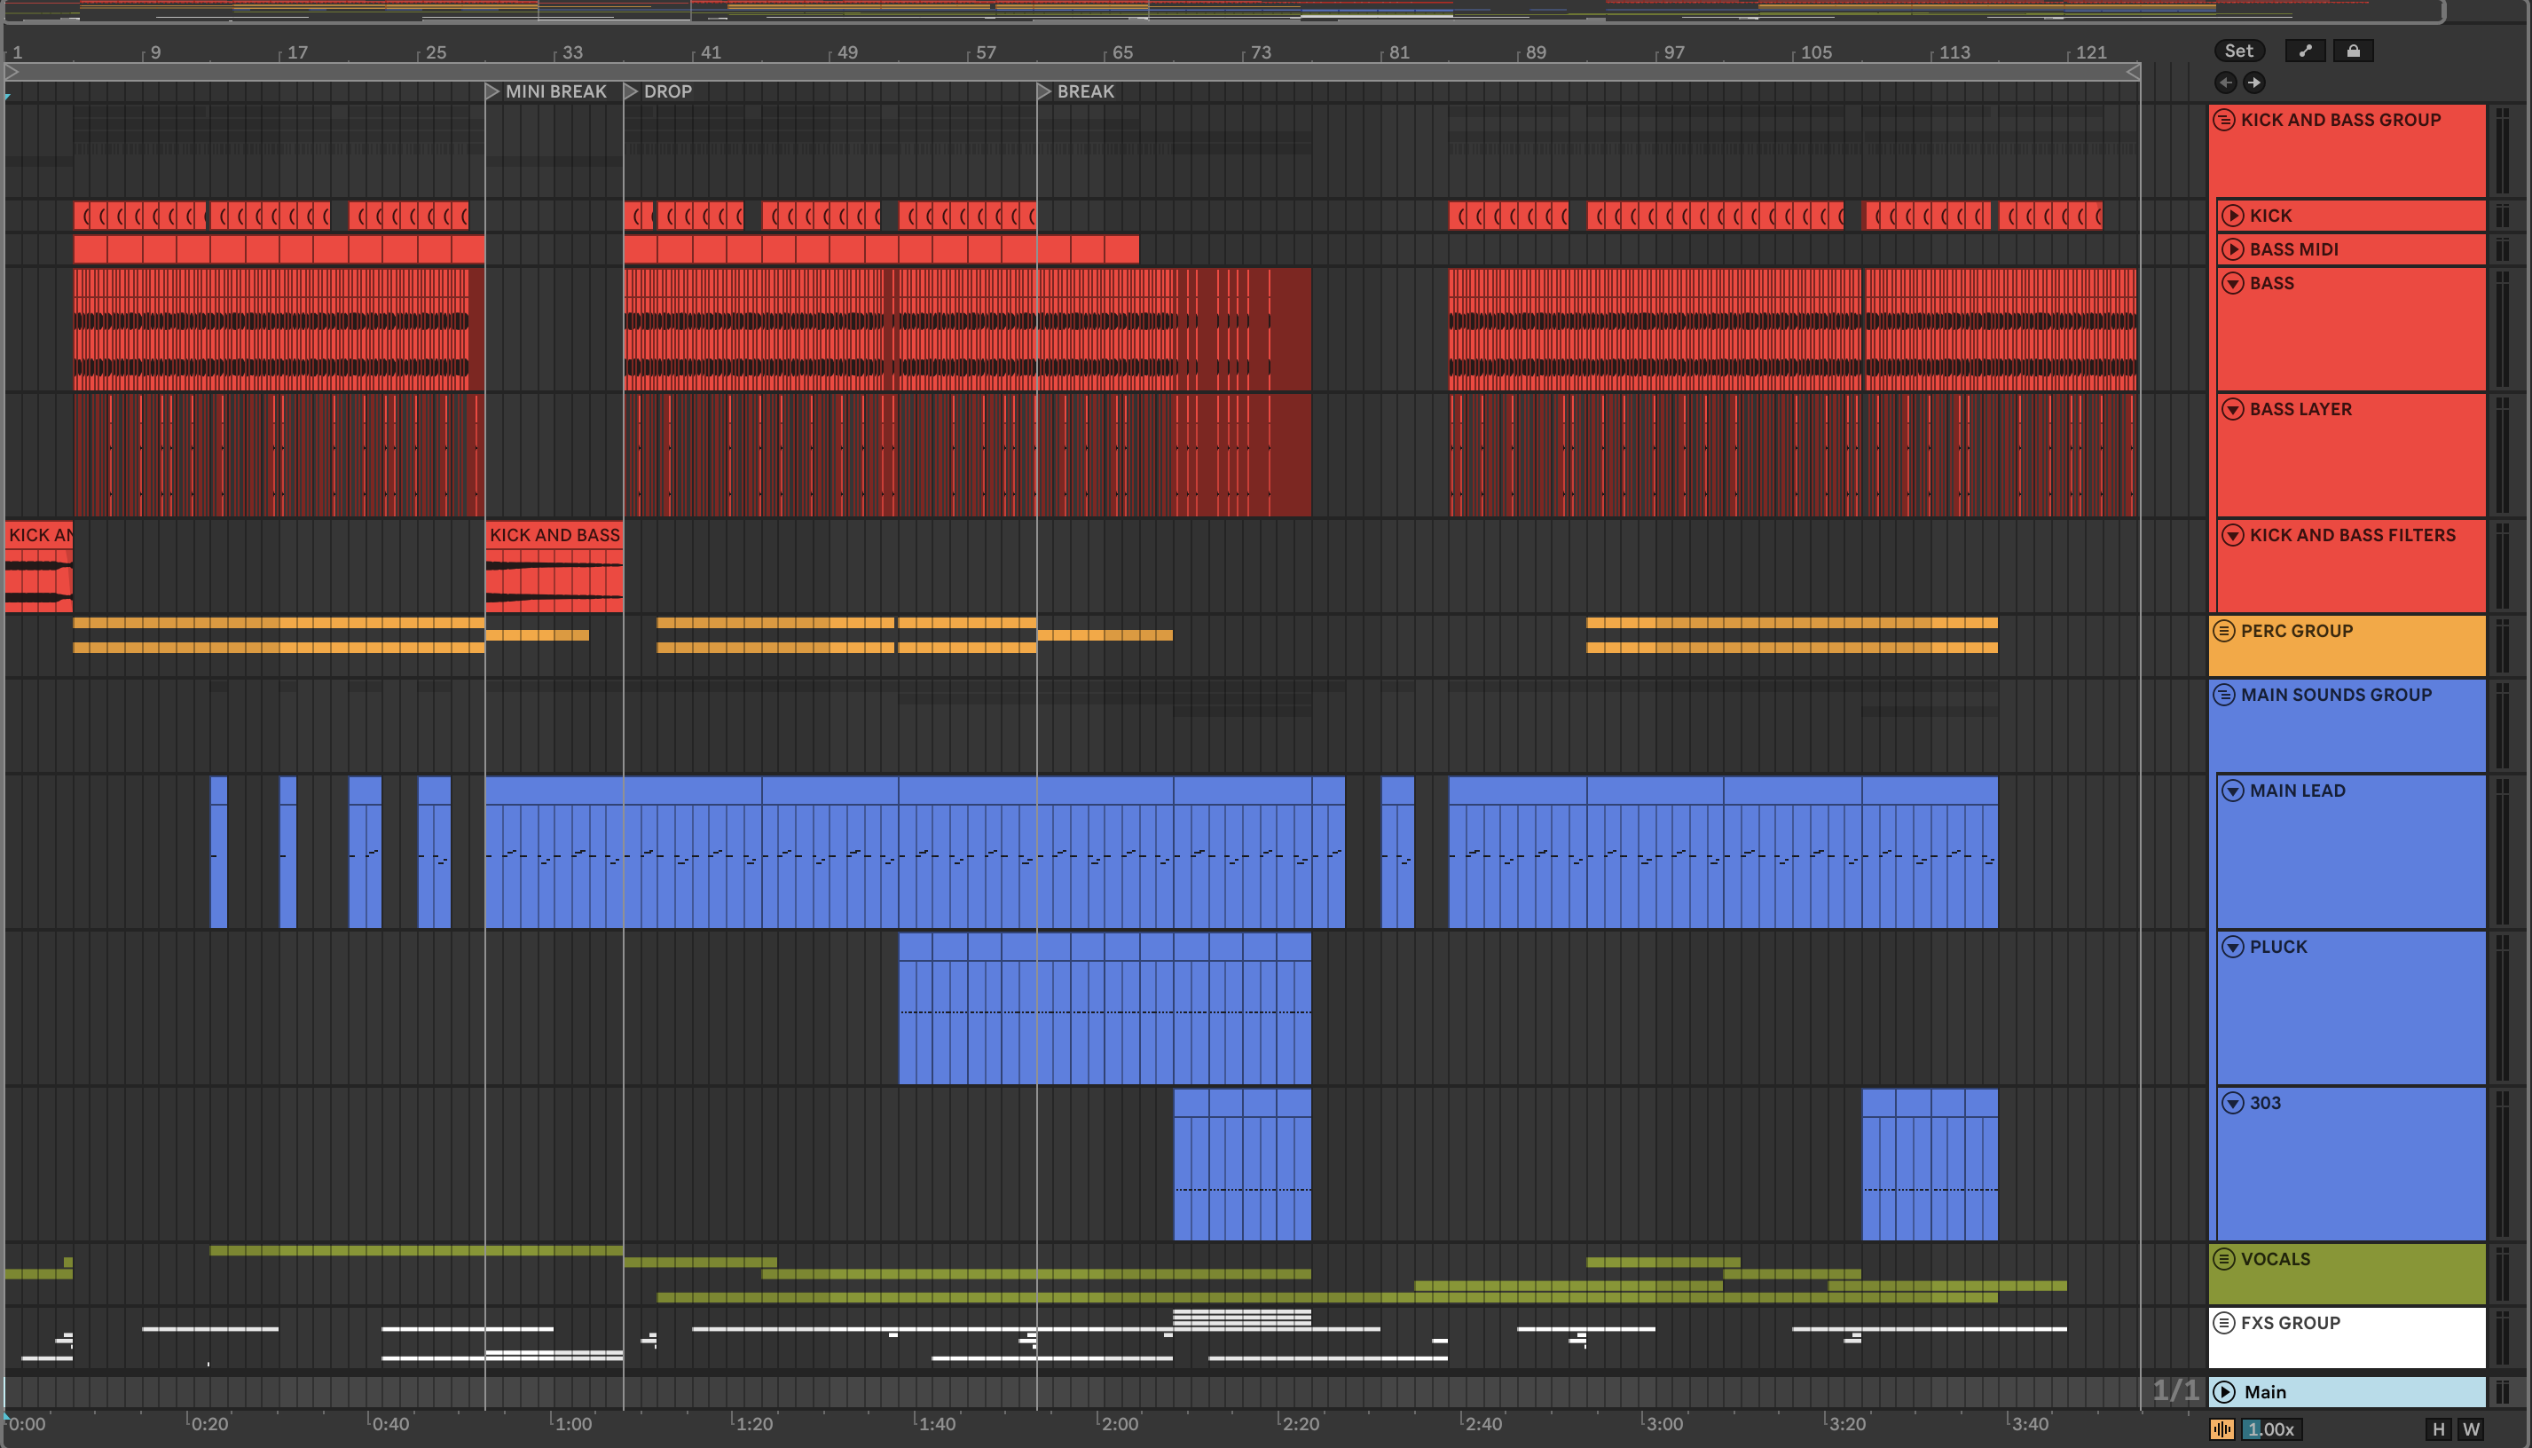Collapse the KICK AND BASS GROUP track
Viewport: 2532px width, 1448px height.
[x=2224, y=120]
